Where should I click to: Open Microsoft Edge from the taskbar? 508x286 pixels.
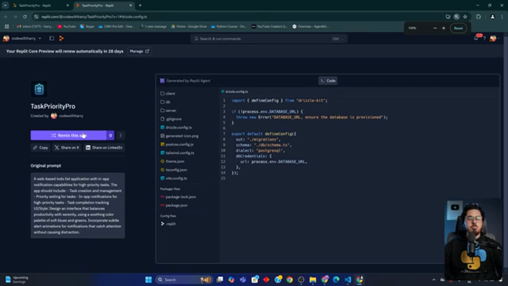pyautogui.click(x=336, y=280)
